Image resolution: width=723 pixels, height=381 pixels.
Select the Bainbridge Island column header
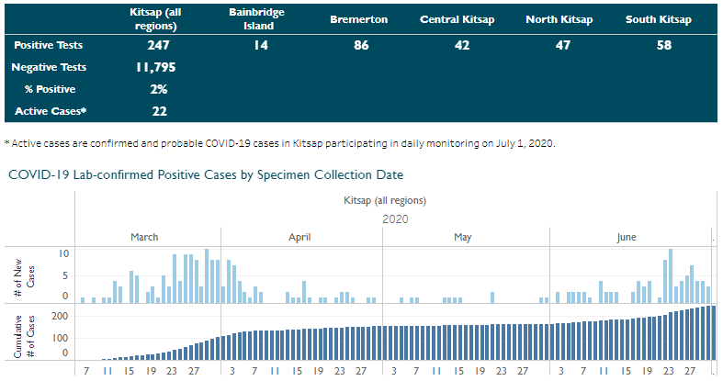(x=256, y=19)
